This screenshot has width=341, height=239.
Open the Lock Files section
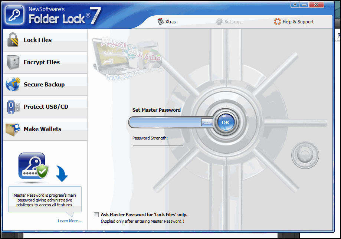(x=45, y=40)
